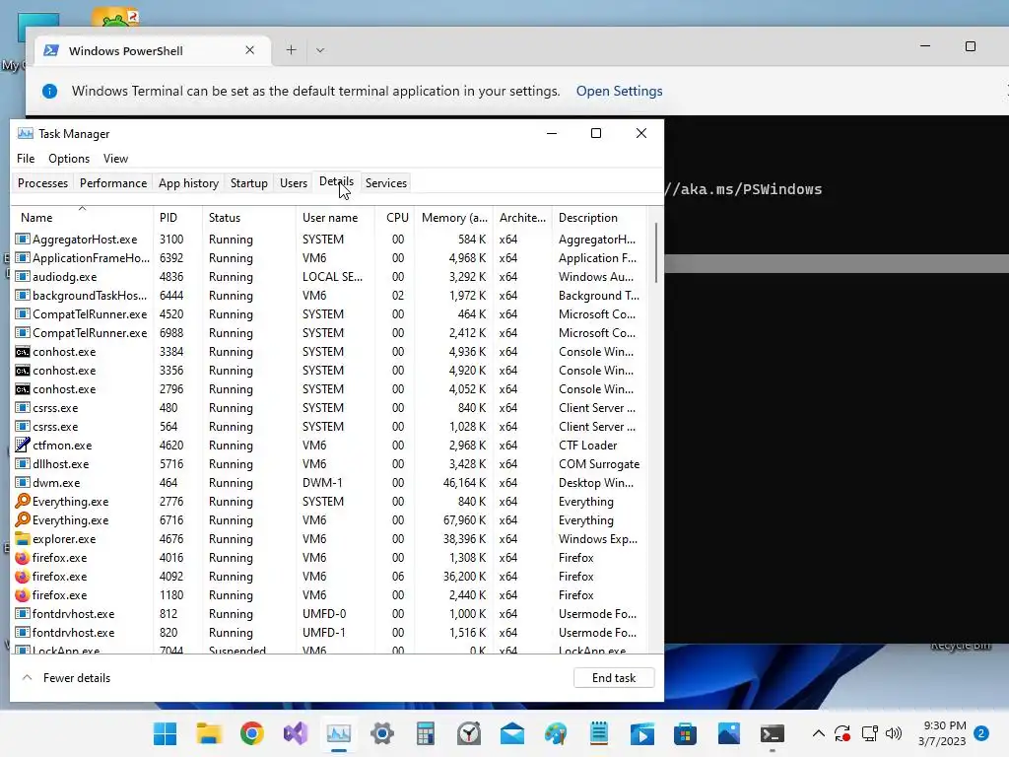This screenshot has width=1009, height=757.
Task: Close the Windows PowerShell tab
Action: pos(249,50)
